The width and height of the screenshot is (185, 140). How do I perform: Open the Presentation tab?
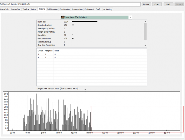click(x=77, y=9)
